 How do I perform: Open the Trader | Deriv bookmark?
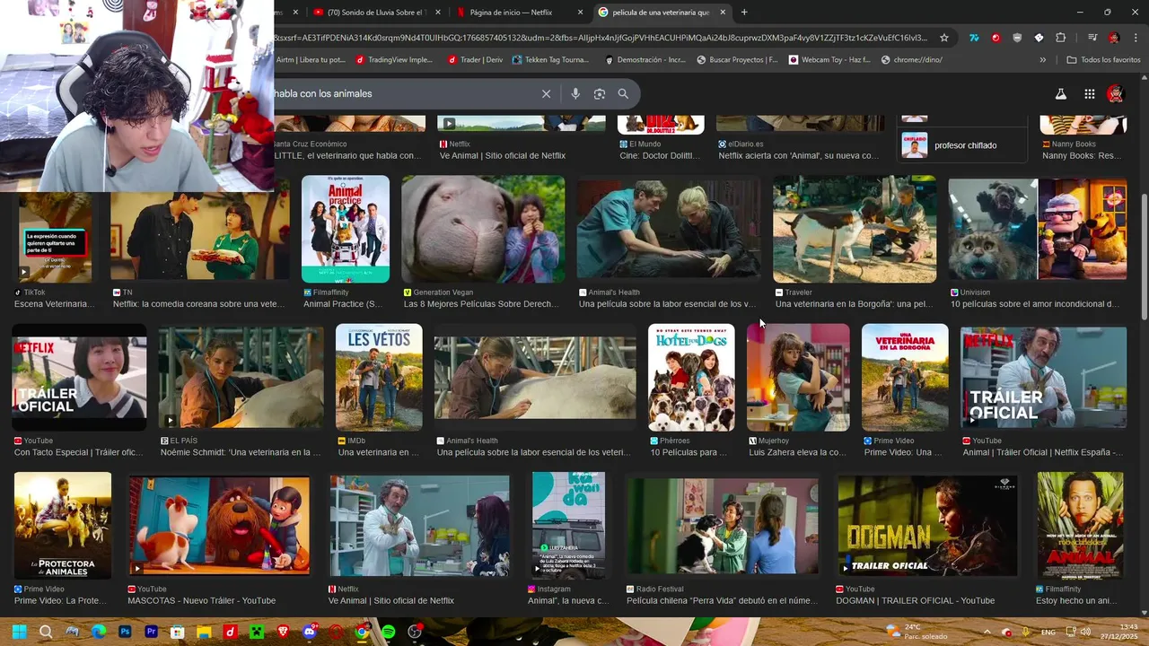click(x=475, y=60)
